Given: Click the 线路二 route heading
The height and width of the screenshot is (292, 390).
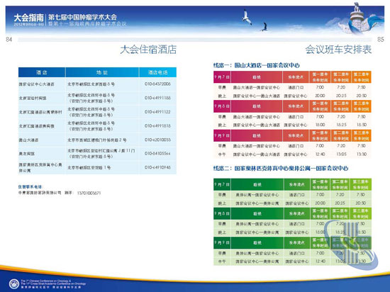Looking at the screenshot, I should 281,168.
